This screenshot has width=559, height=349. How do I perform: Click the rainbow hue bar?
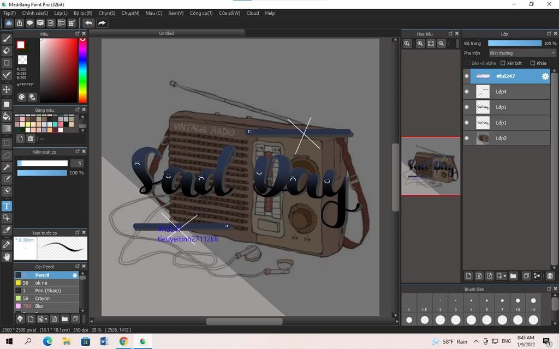[82, 70]
